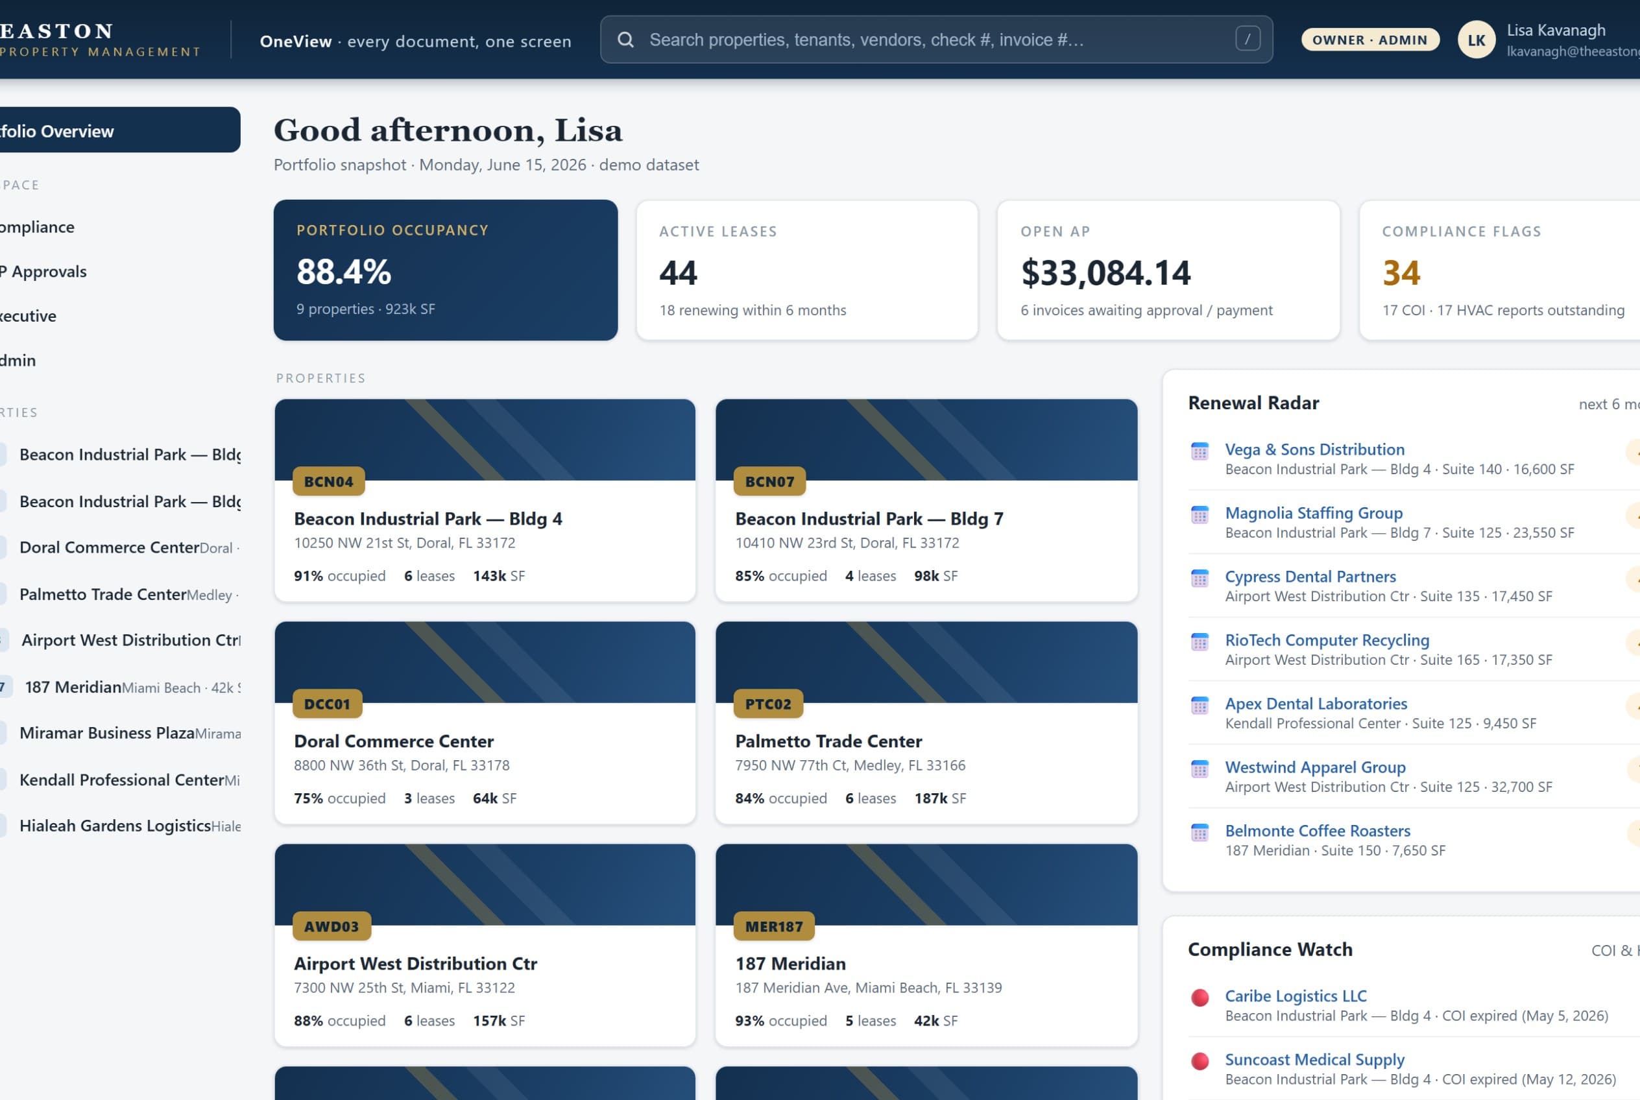This screenshot has width=1640, height=1100.
Task: Click the Easton Property Management logo
Action: tap(101, 40)
